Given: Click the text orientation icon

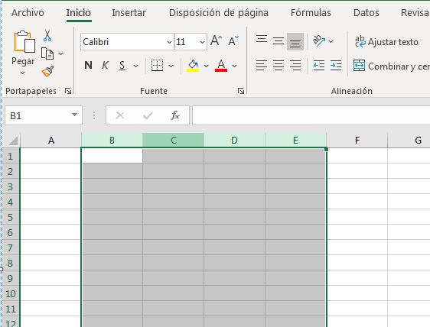Looking at the screenshot, I should pos(318,41).
